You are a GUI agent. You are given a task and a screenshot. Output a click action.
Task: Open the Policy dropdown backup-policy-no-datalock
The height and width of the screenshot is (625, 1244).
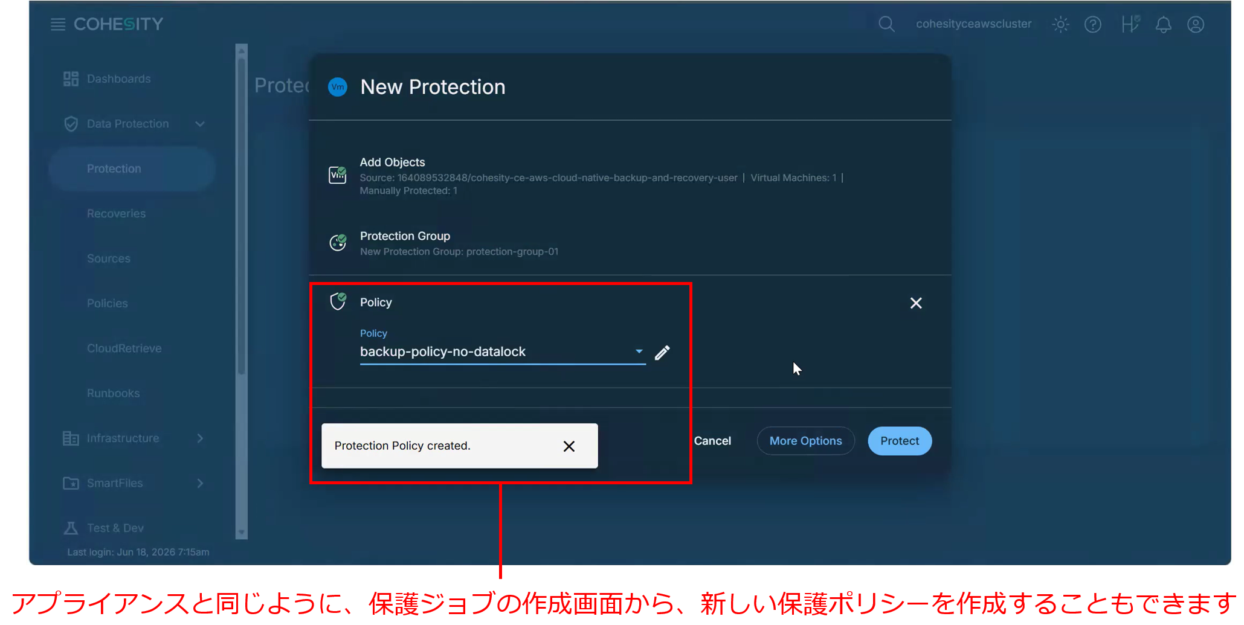tap(503, 351)
